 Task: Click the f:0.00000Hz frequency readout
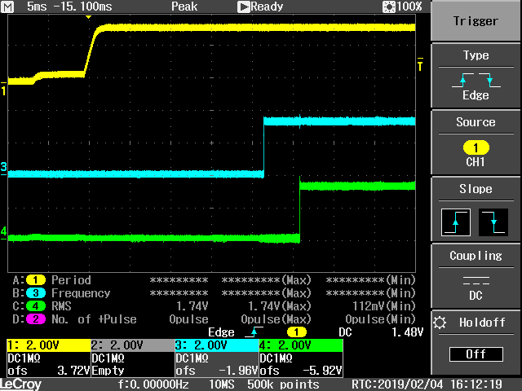tap(153, 384)
